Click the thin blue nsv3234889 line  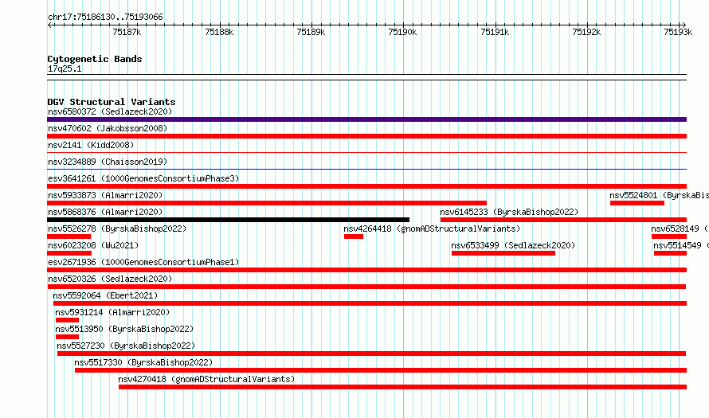pos(366,170)
